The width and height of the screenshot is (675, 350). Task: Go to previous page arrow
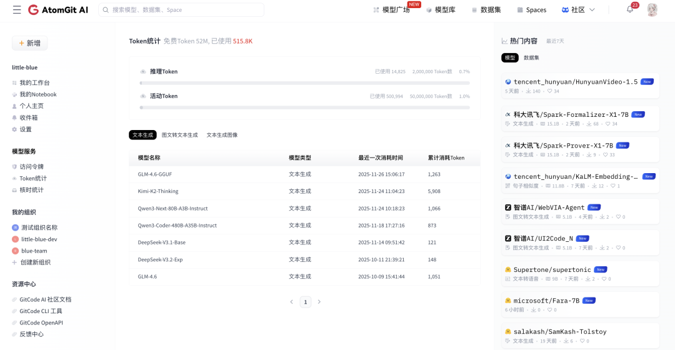pyautogui.click(x=291, y=302)
